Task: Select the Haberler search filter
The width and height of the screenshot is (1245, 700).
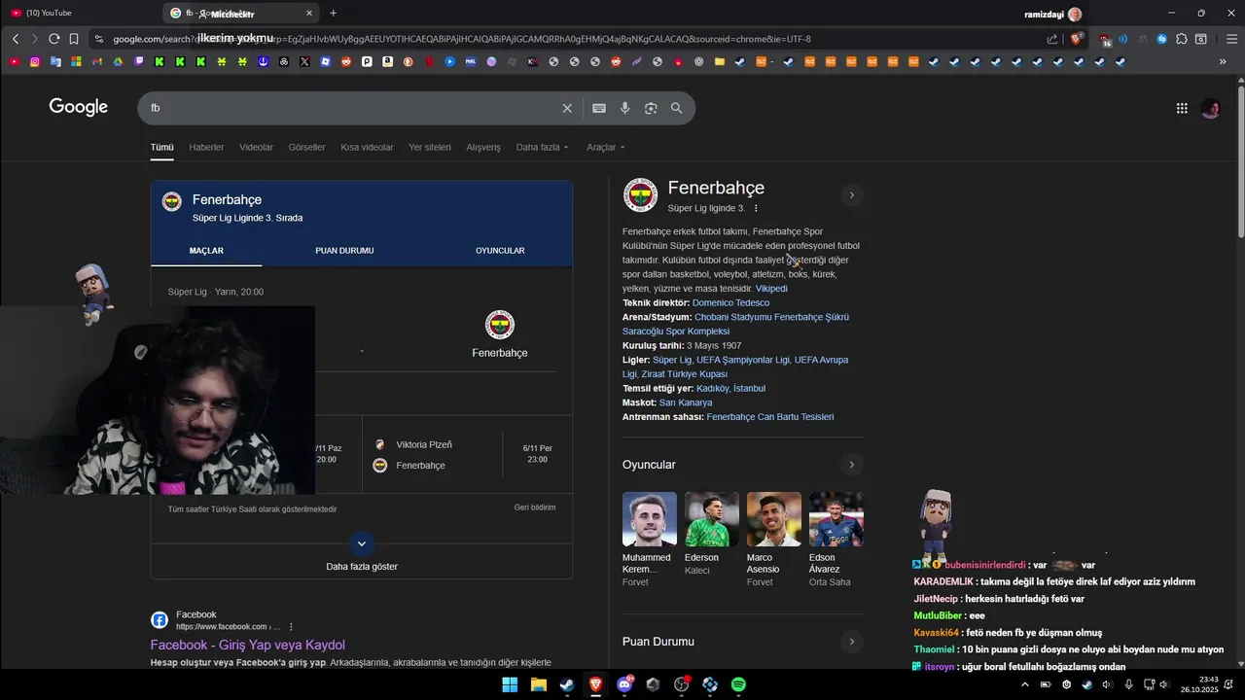Action: 206,147
